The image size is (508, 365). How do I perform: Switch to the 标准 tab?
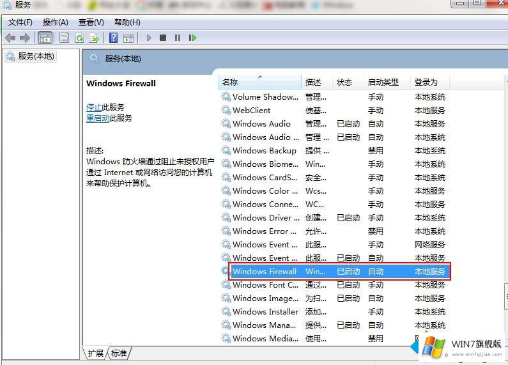pos(119,353)
